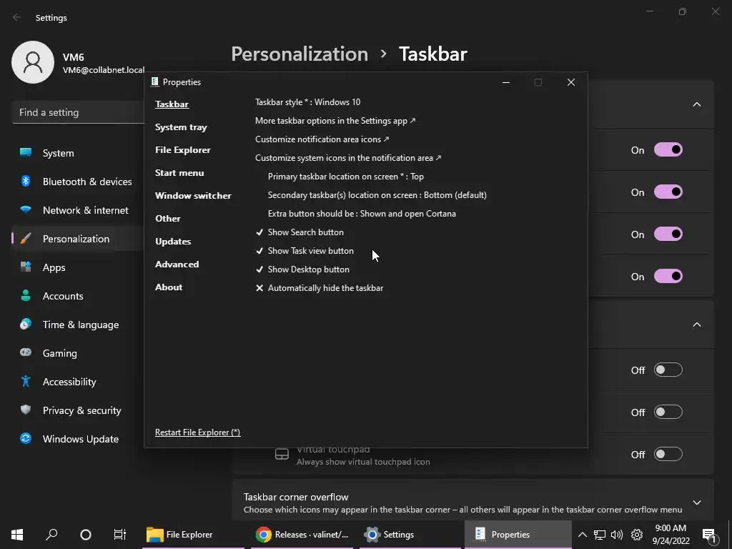The height and width of the screenshot is (549, 732).
Task: Open Gaming in Settings sidebar
Action: [77, 353]
